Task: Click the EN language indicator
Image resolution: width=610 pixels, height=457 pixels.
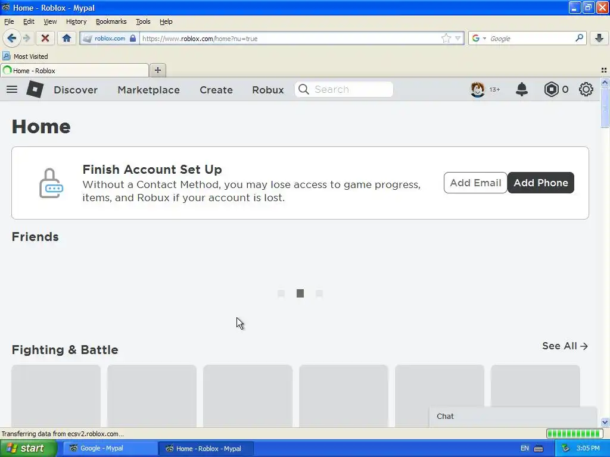Action: pos(524,448)
